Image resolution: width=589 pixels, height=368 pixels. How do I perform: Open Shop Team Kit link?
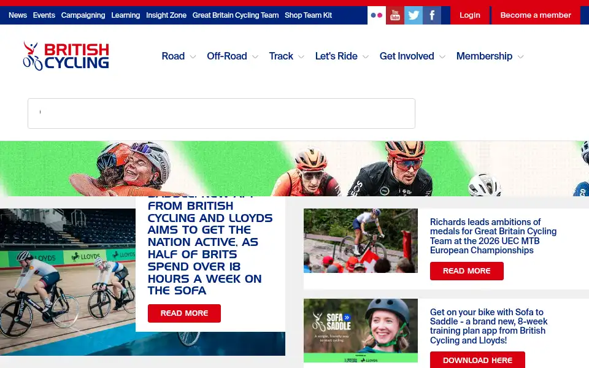point(308,15)
